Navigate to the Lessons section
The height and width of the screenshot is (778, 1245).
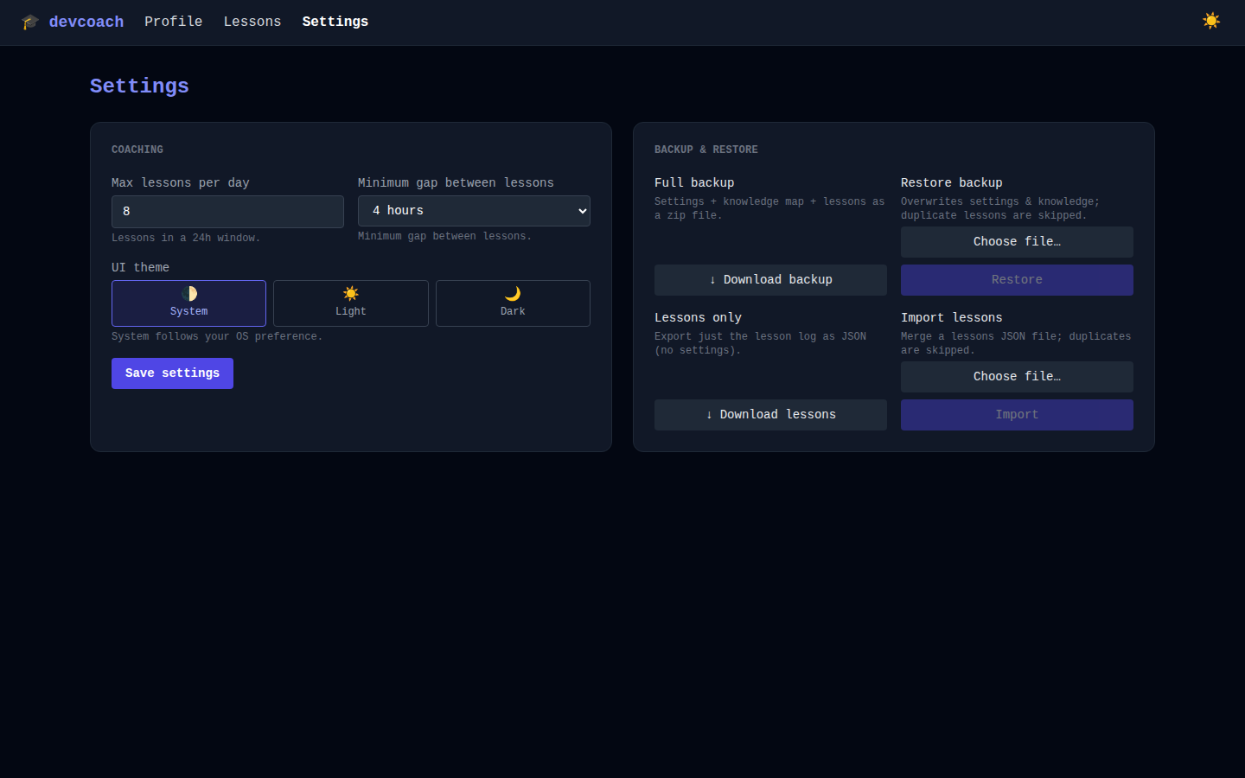coord(252,21)
